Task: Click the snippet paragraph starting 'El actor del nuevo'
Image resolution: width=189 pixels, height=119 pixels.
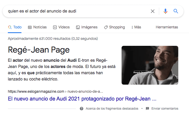Action: coord(62,70)
